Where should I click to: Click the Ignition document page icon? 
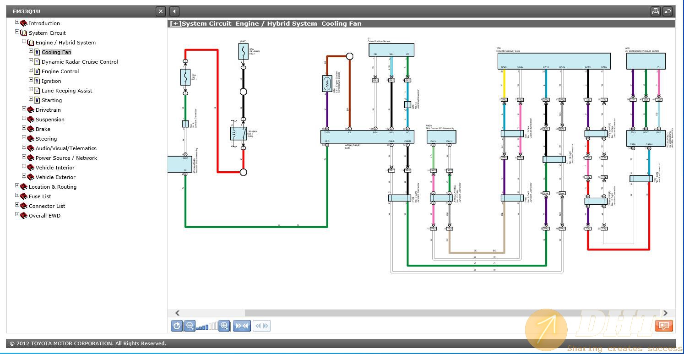tap(37, 81)
